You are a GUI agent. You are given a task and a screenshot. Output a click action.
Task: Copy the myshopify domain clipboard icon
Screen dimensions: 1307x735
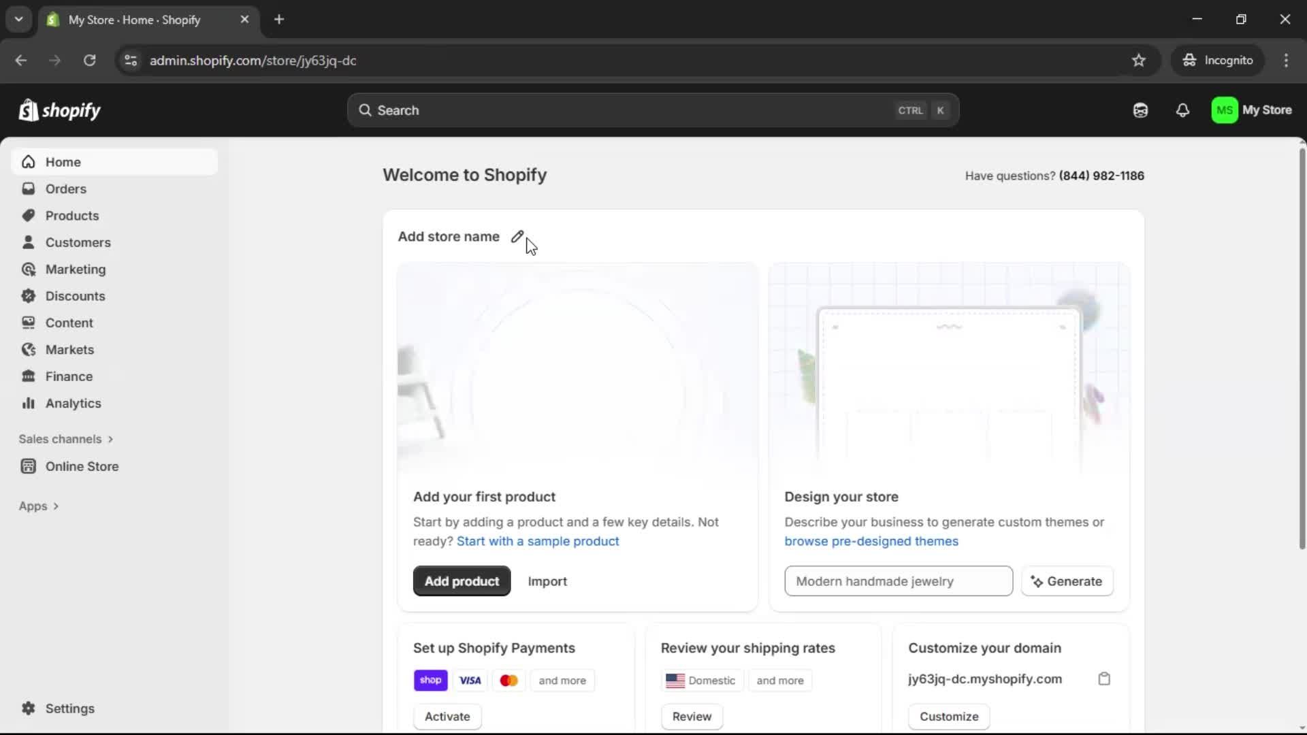coord(1104,679)
